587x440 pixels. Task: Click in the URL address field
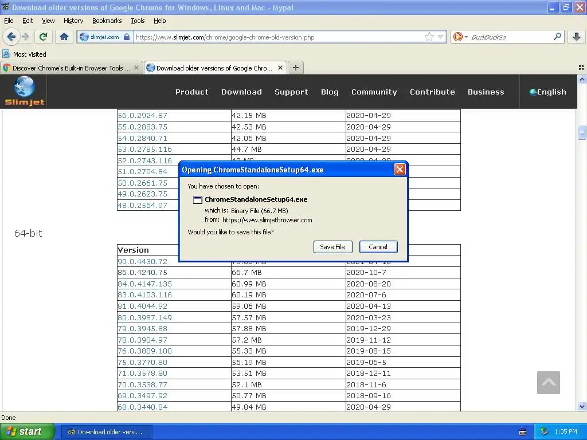pos(279,37)
